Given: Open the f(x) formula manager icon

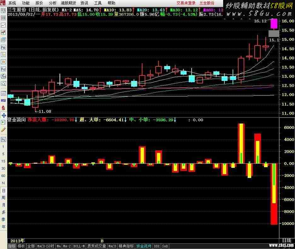Looking at the screenshot, I should click(x=3, y=76).
